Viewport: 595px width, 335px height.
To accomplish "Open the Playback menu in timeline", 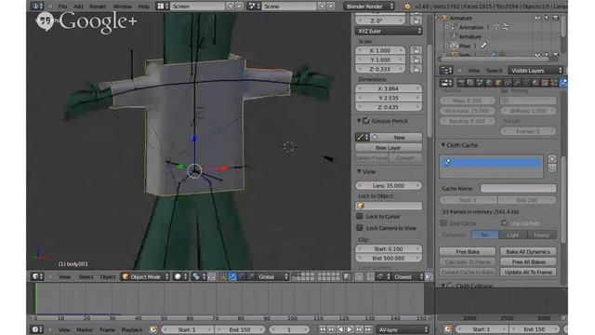I will pos(131,329).
